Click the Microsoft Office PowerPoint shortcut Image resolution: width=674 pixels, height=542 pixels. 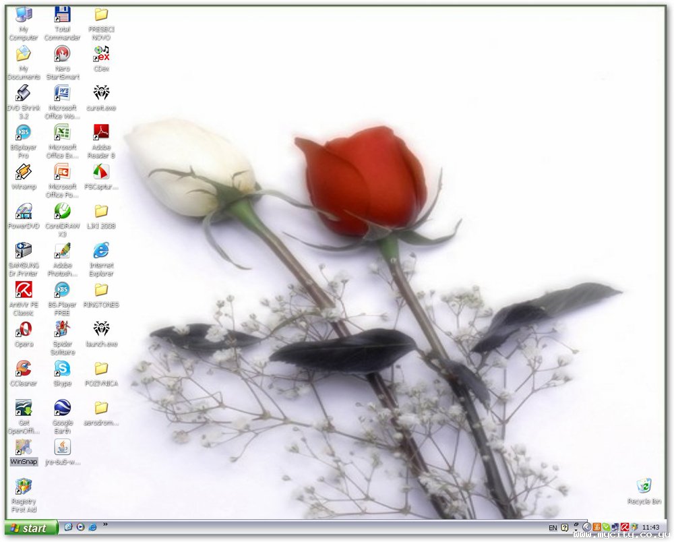tap(62, 181)
